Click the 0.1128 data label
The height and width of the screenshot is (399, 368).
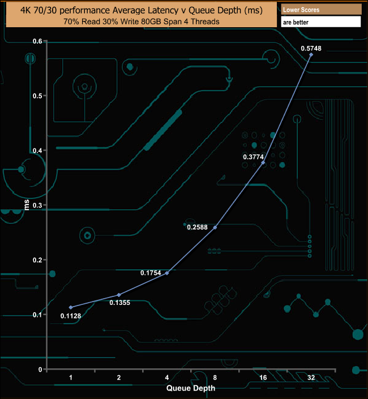click(71, 316)
